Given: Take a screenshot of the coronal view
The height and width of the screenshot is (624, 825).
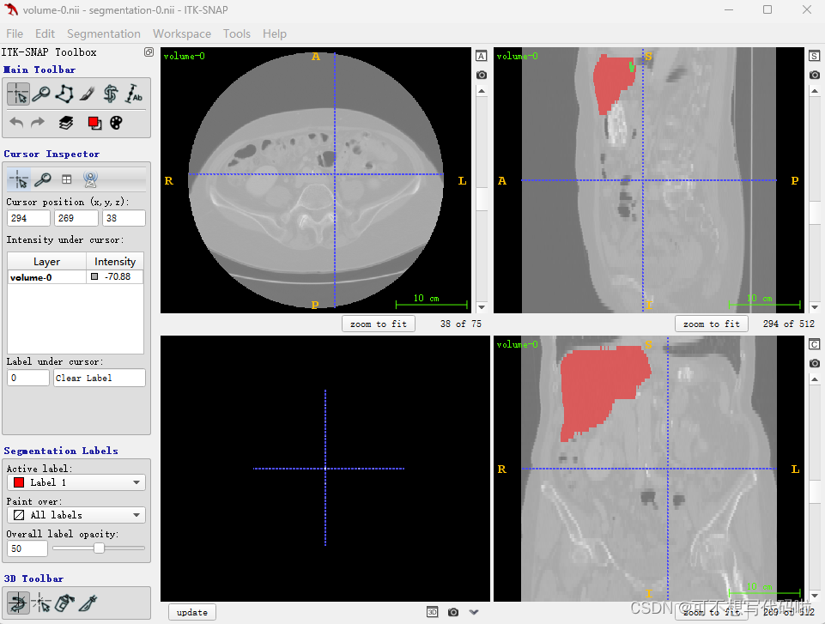Looking at the screenshot, I should click(815, 363).
